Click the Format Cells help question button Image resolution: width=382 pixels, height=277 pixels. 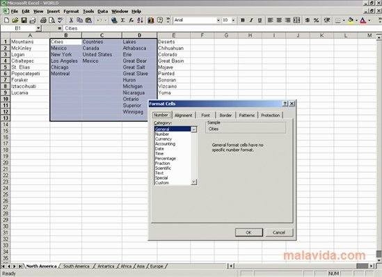285,104
